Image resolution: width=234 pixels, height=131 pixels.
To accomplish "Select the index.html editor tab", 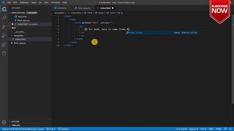I will (x=105, y=8).
